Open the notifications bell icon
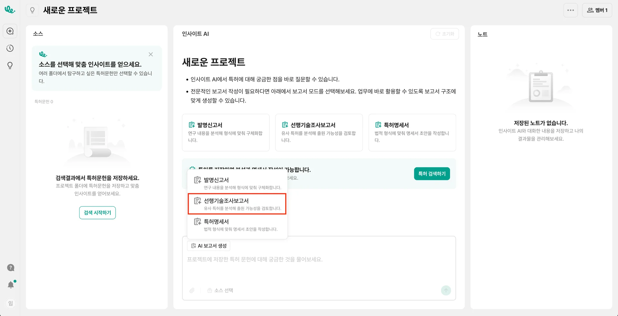 [11, 285]
